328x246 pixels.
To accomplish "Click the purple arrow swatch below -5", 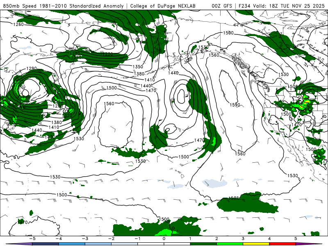I will pos(20,244).
